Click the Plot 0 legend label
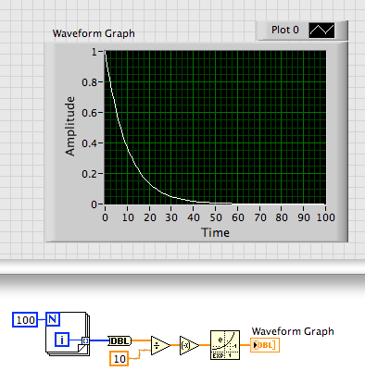365x371 pixels. pos(285,30)
